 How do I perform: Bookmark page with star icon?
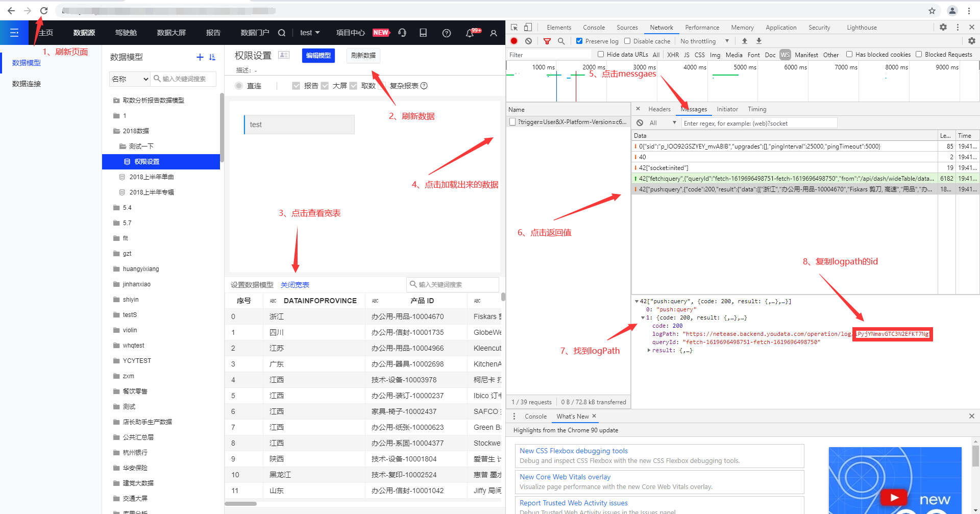click(x=932, y=11)
